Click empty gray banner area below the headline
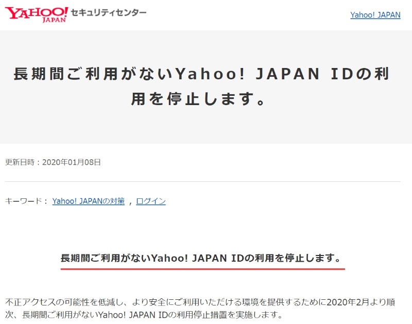This screenshot has height=324, width=412. pyautogui.click(x=202, y=128)
